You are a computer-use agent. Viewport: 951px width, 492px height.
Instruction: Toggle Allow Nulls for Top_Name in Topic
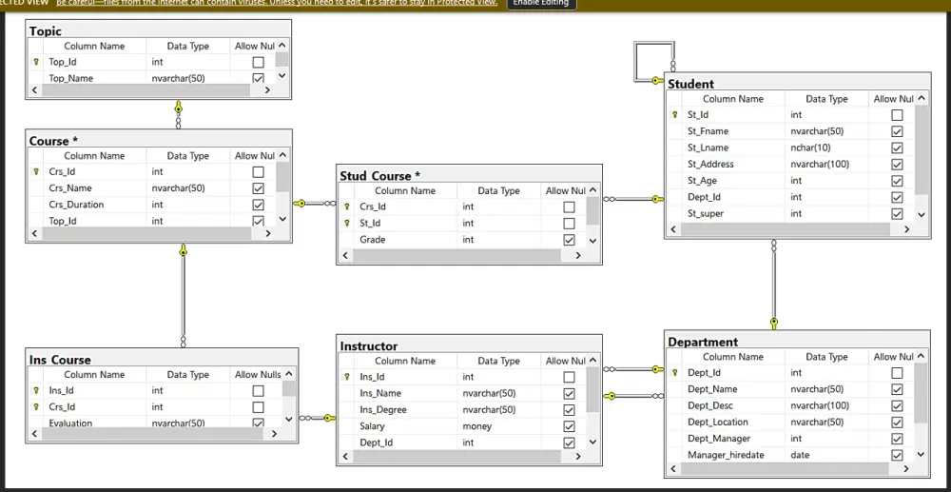[259, 78]
